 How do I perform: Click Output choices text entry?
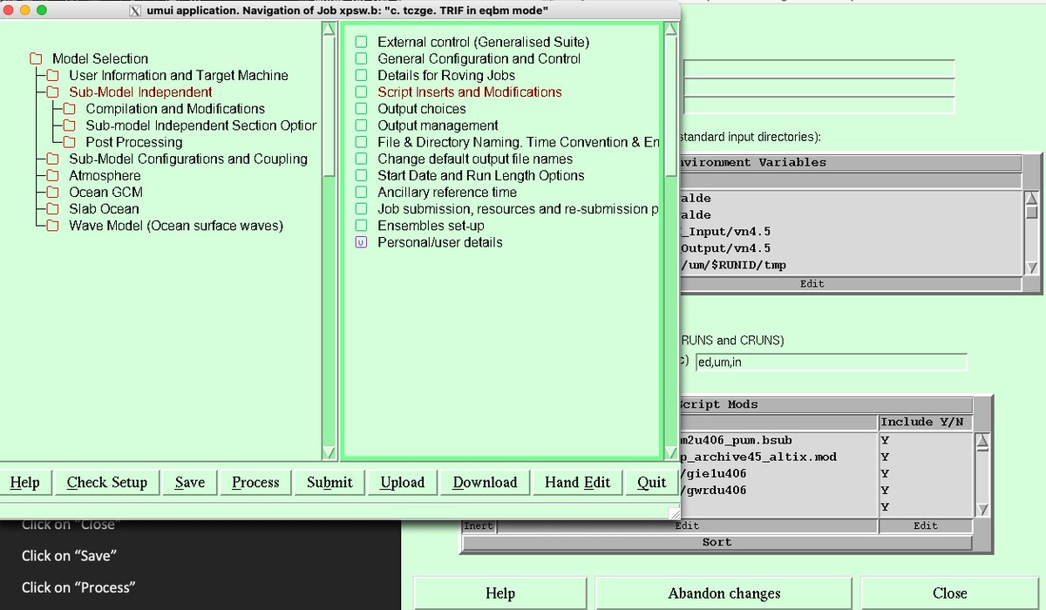pyautogui.click(x=422, y=109)
